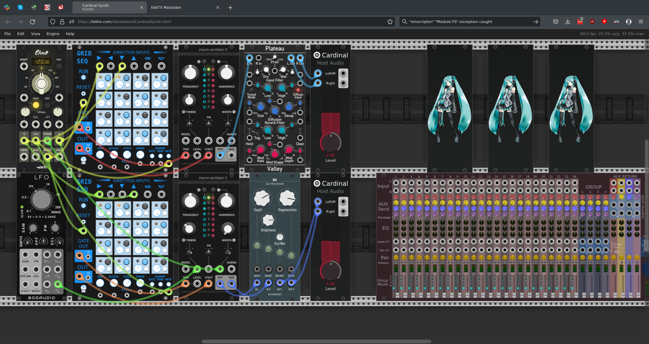Go back in browser history
This screenshot has width=649, height=344.
[x=8, y=22]
